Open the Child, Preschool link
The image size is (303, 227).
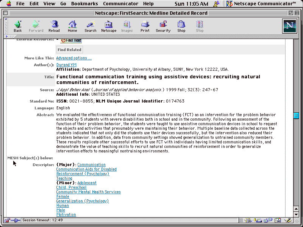pyautogui.click(x=71, y=187)
